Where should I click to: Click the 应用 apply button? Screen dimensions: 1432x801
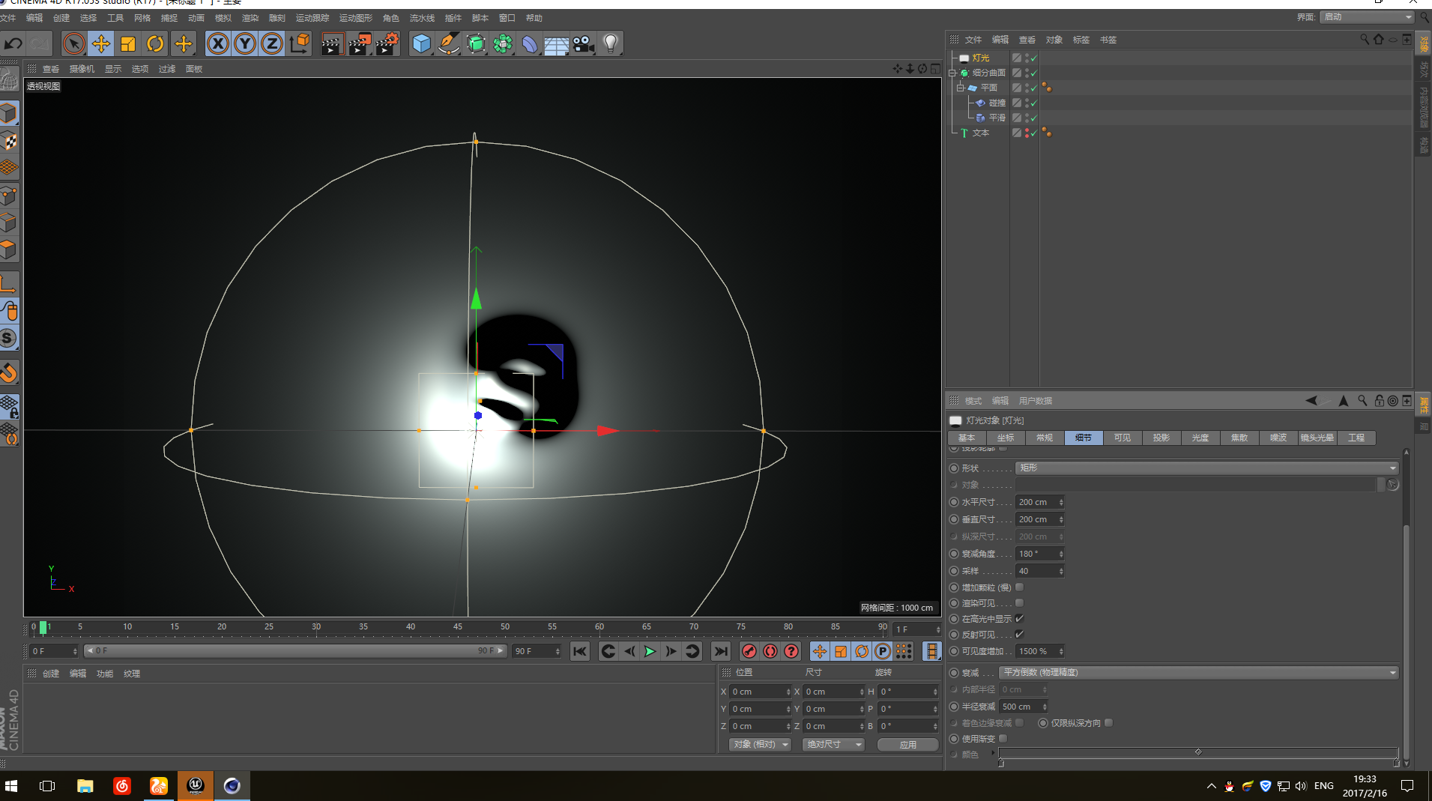(907, 745)
